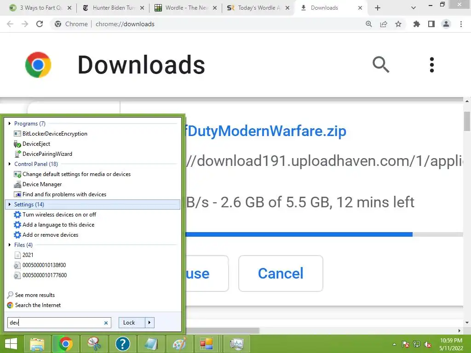Screen dimensions: 471x353
Task: Open file 0005000010177600
Action: [x=45, y=275]
